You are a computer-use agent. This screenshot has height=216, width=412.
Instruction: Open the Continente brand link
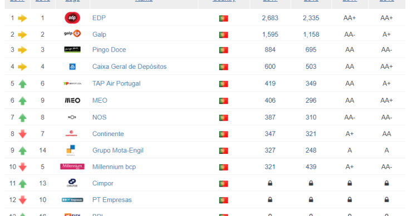[x=108, y=134]
